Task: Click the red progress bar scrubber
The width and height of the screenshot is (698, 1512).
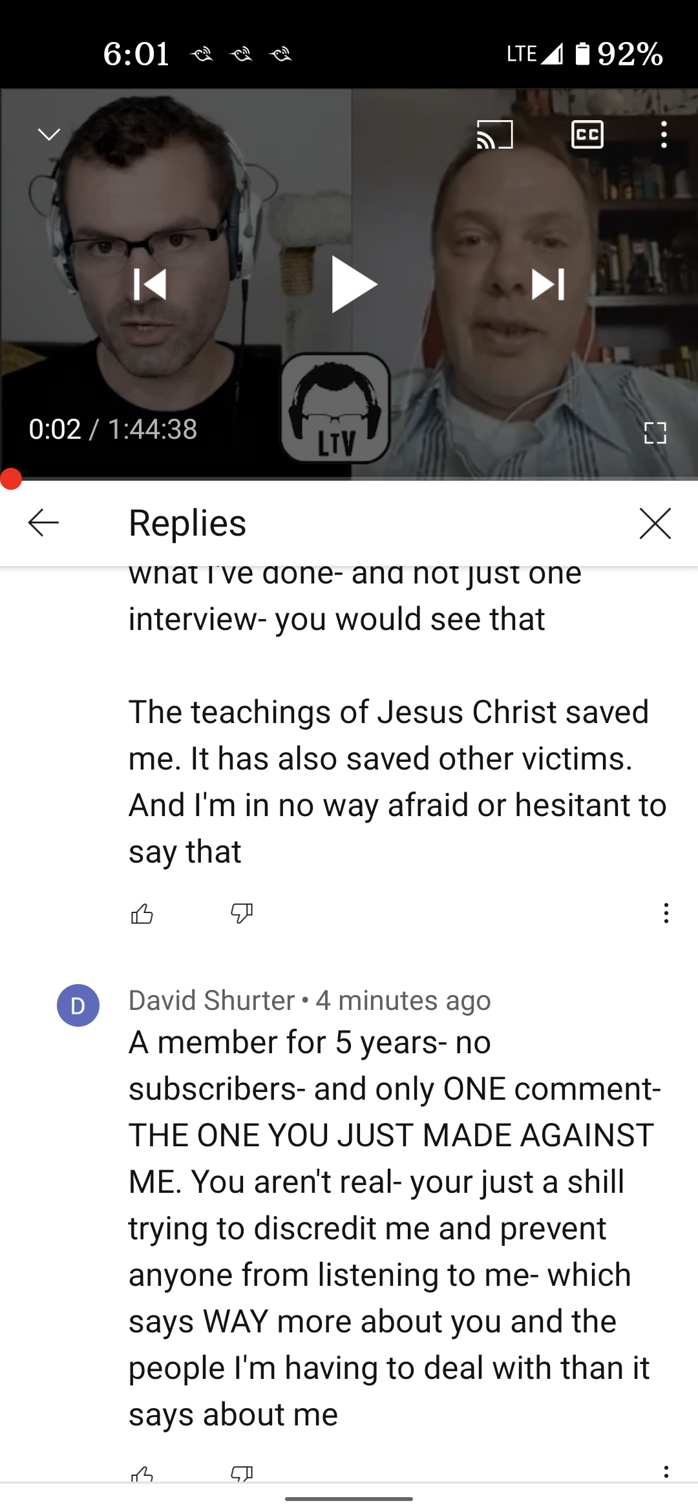Action: click(x=11, y=479)
